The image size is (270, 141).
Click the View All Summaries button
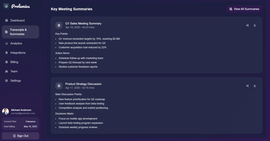[244, 9]
